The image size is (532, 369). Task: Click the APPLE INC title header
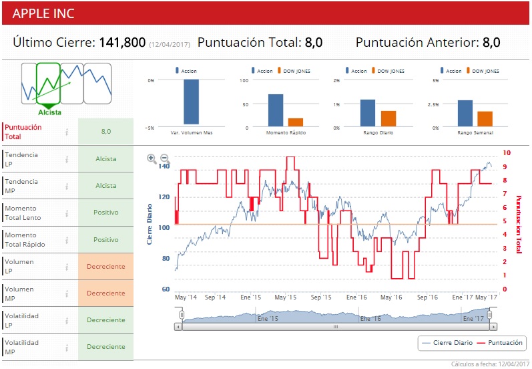click(x=43, y=13)
